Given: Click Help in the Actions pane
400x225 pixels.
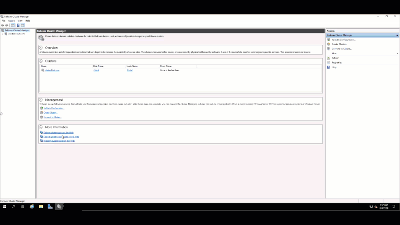Looking at the screenshot, I should click(x=334, y=67).
